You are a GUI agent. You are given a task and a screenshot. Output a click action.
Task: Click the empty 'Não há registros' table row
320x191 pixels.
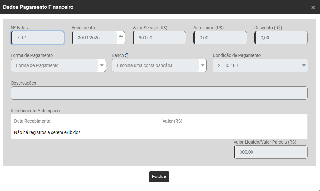coord(159,132)
